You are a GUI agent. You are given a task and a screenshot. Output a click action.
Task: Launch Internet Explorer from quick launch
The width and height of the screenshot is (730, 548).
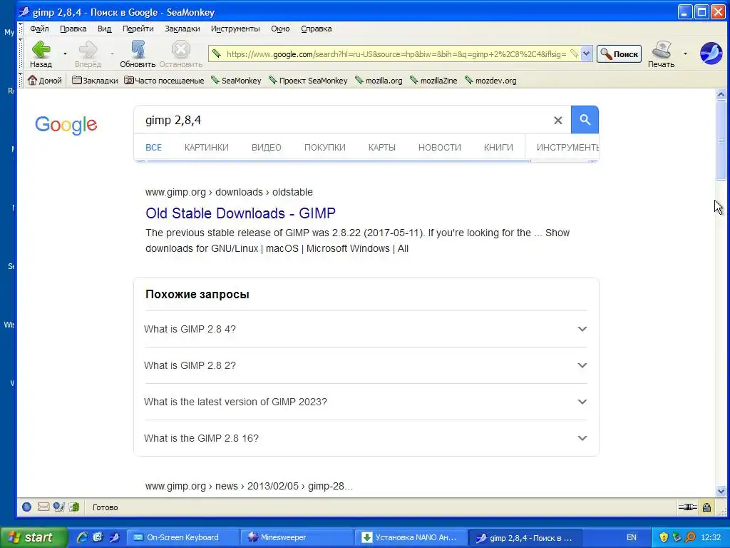(82, 537)
